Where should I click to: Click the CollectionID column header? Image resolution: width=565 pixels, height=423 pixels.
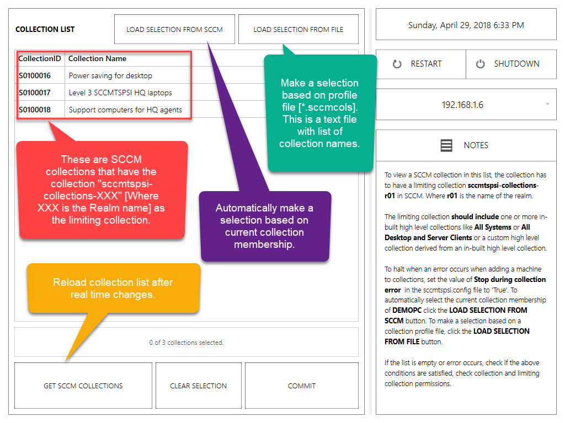(39, 58)
